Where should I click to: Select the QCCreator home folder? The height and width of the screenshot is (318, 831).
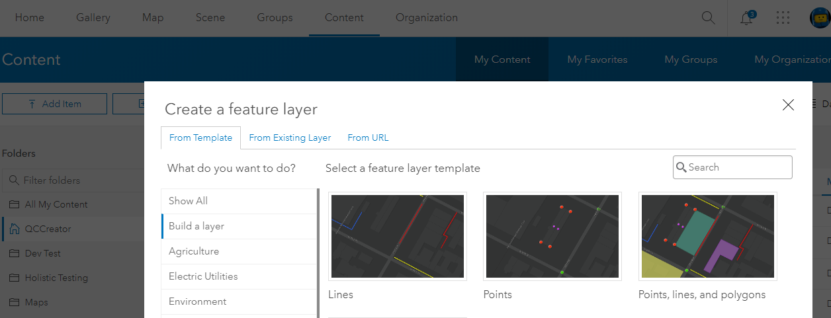[x=48, y=229]
